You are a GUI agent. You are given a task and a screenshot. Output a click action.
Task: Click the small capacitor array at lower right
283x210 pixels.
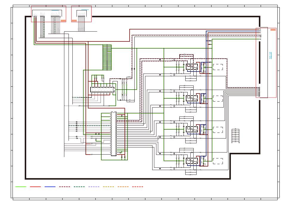click(236, 136)
